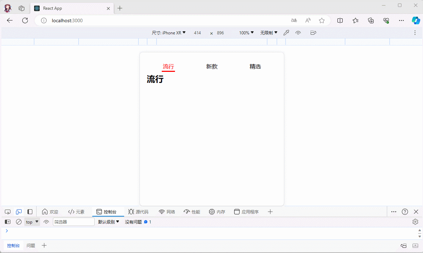
Task: Select the 精选 tab in the app
Action: 255,67
